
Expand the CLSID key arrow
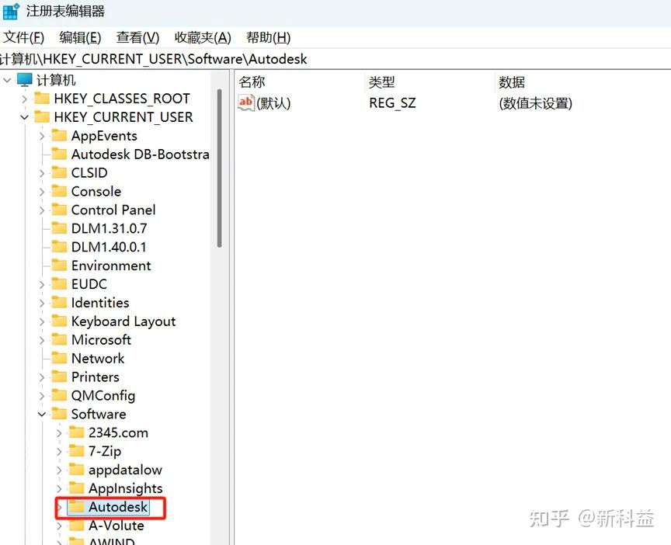(42, 173)
